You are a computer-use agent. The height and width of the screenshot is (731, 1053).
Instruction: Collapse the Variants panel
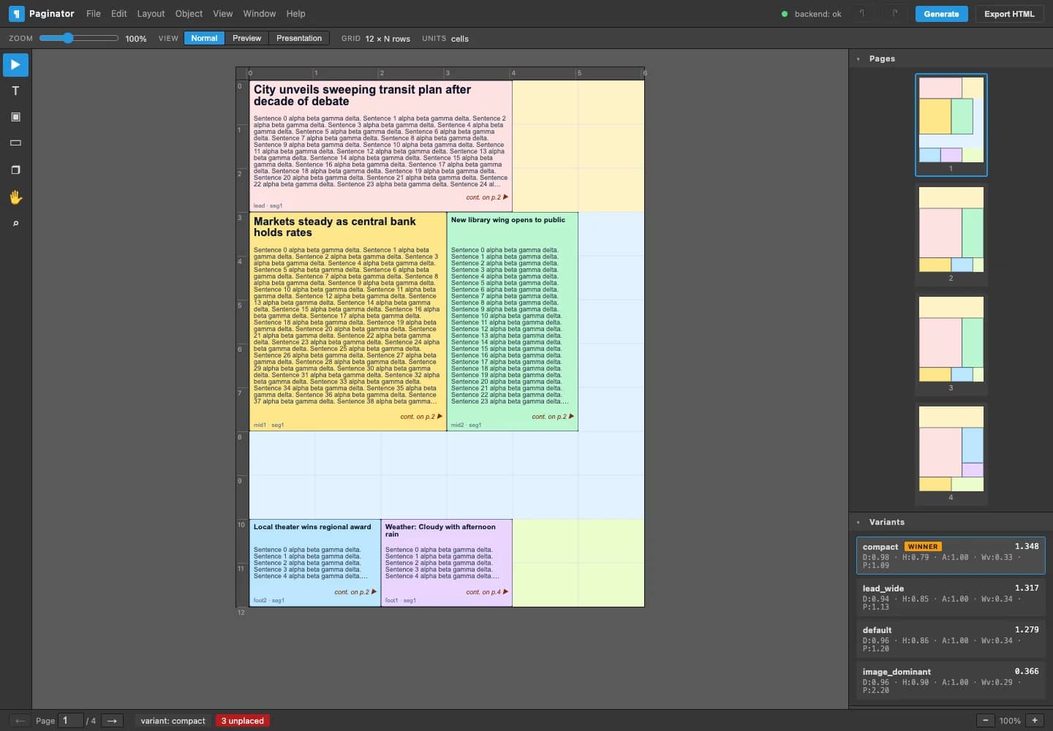(x=858, y=522)
